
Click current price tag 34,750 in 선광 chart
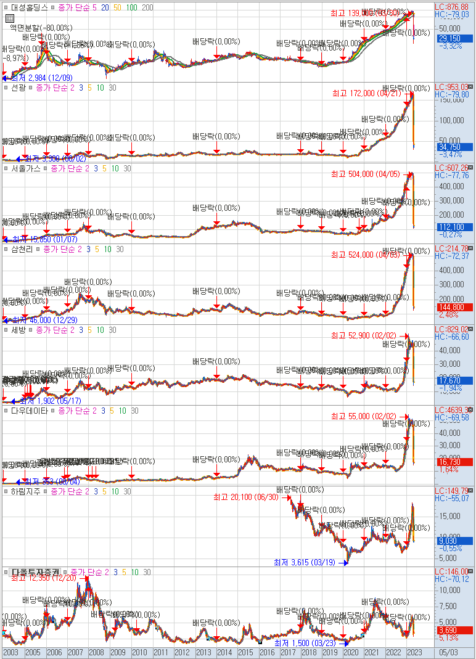point(456,147)
